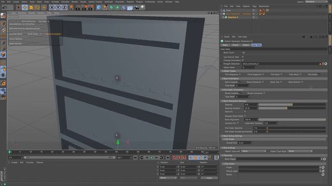Click the green array/cloner icon
The height and width of the screenshot is (186, 332).
pyautogui.click(x=118, y=8)
